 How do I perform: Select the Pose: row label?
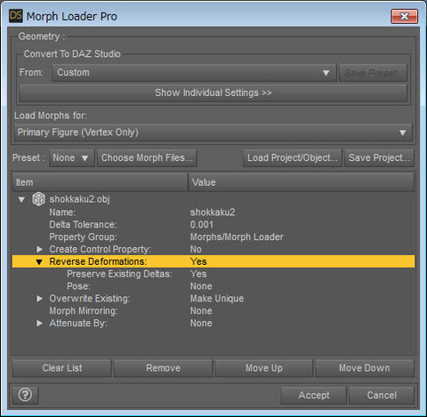(78, 286)
